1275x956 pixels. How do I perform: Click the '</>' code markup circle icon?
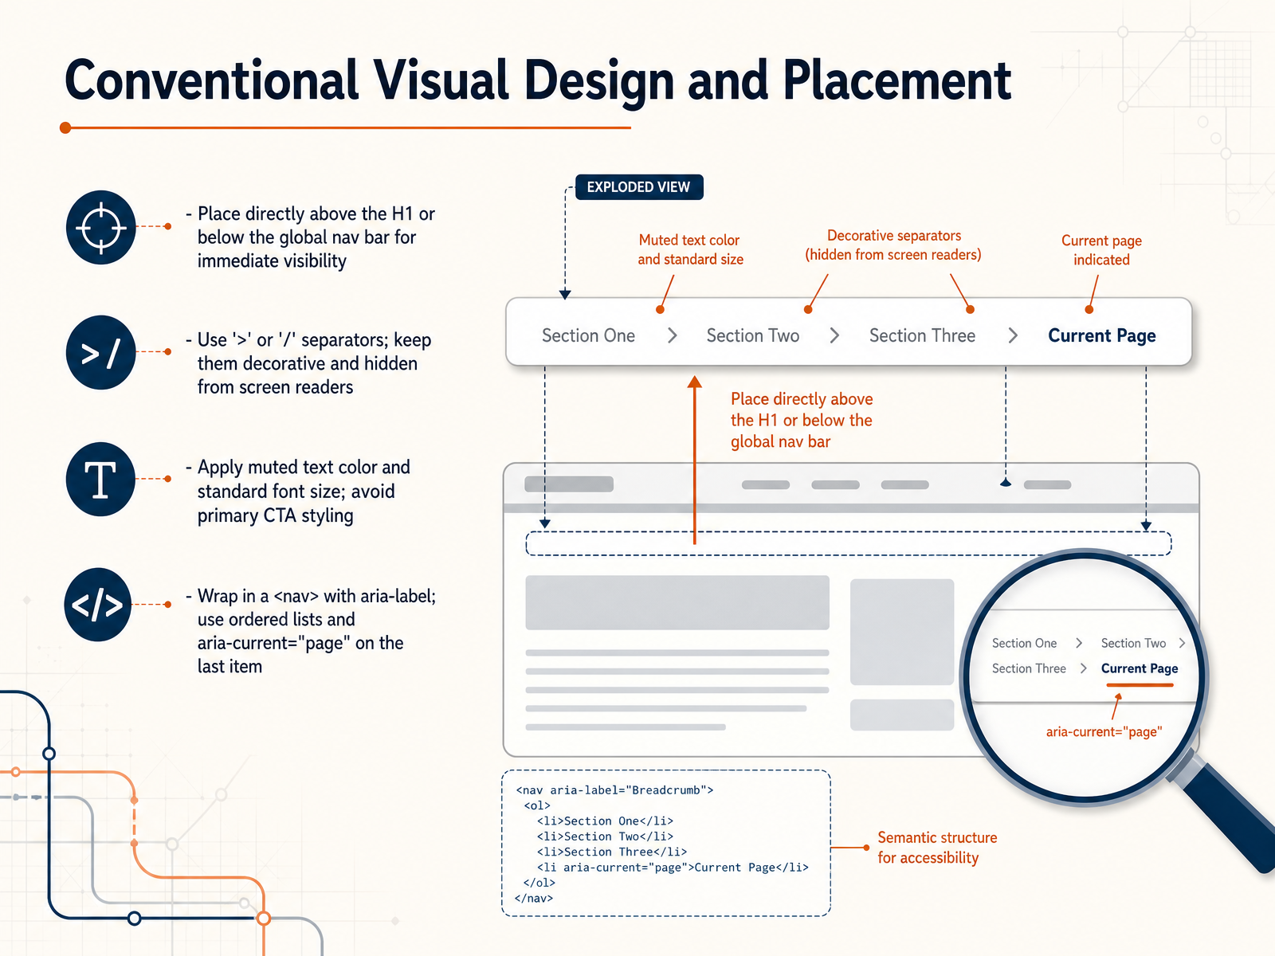tap(98, 605)
